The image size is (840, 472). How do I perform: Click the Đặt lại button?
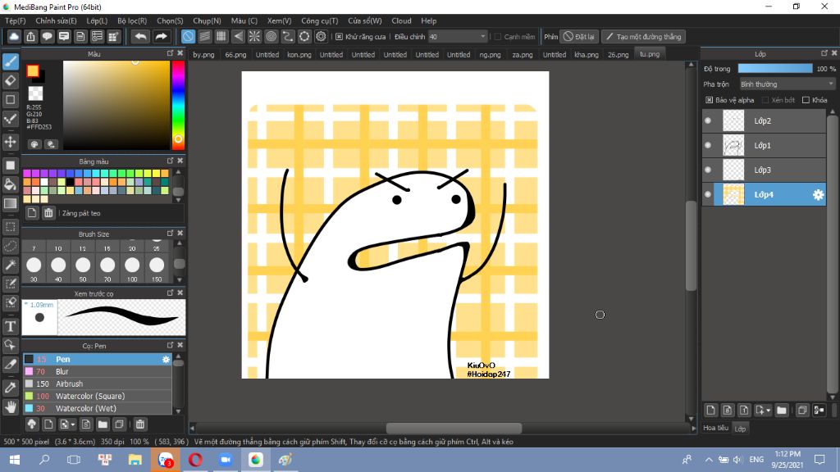tap(579, 37)
